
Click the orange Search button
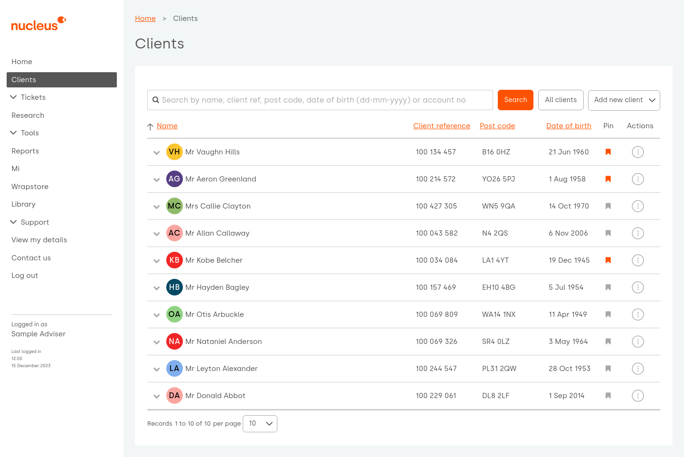tap(515, 100)
